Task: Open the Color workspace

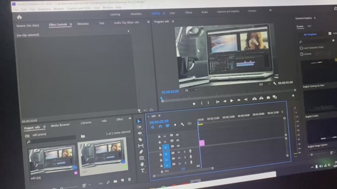Action: pos(172,13)
